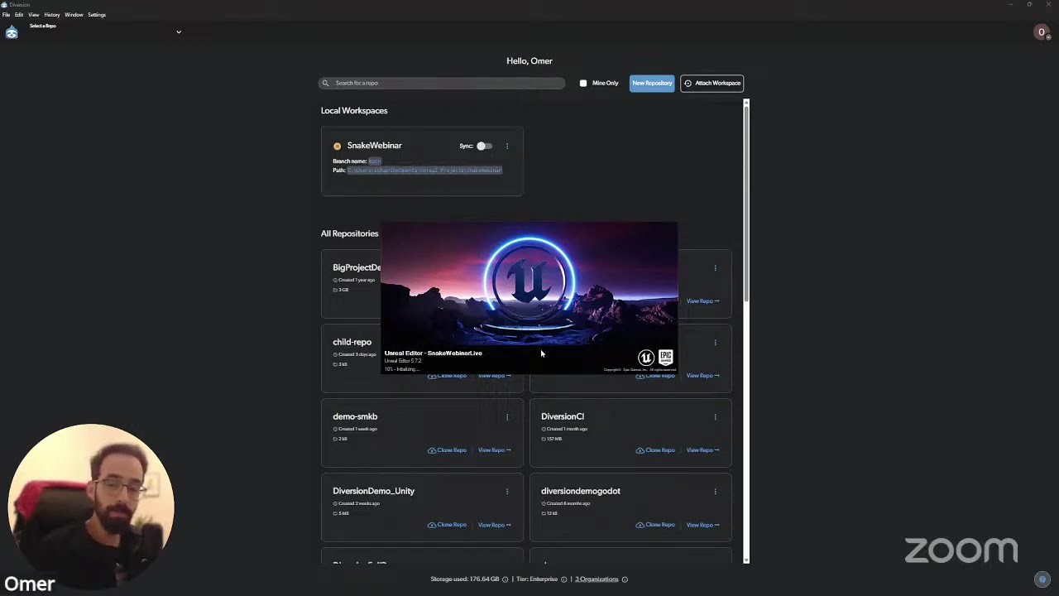Image resolution: width=1059 pixels, height=596 pixels.
Task: Click the 'Tier: Enterprise' status text
Action: (x=538, y=579)
